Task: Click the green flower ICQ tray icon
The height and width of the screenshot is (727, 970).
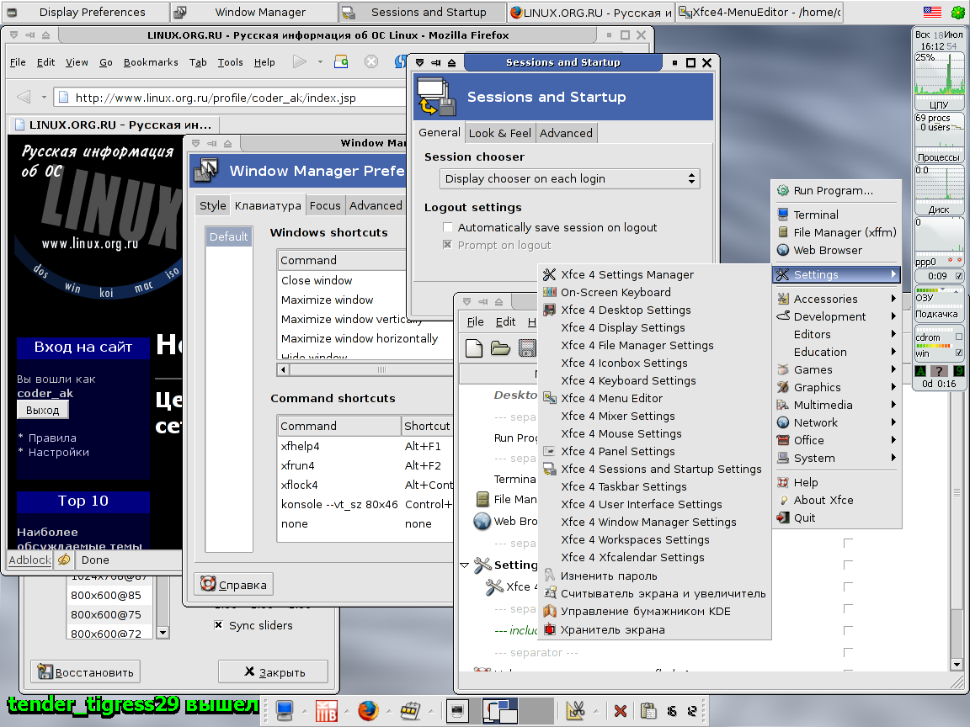Action: (957, 12)
